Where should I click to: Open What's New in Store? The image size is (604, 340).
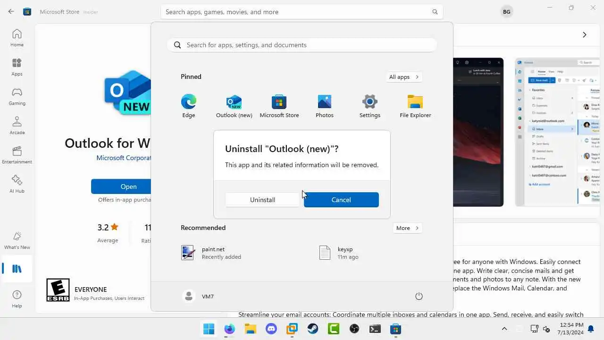(x=17, y=240)
